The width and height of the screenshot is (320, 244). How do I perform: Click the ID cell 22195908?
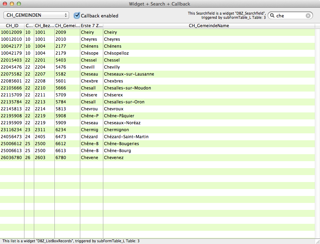(12, 116)
